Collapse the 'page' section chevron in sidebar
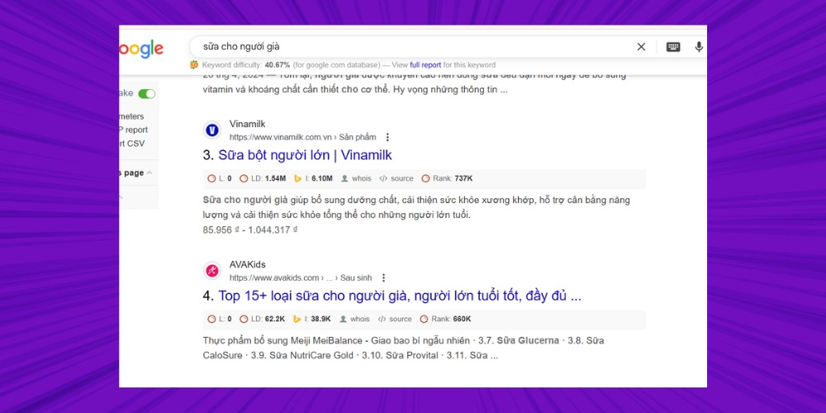 [x=150, y=173]
